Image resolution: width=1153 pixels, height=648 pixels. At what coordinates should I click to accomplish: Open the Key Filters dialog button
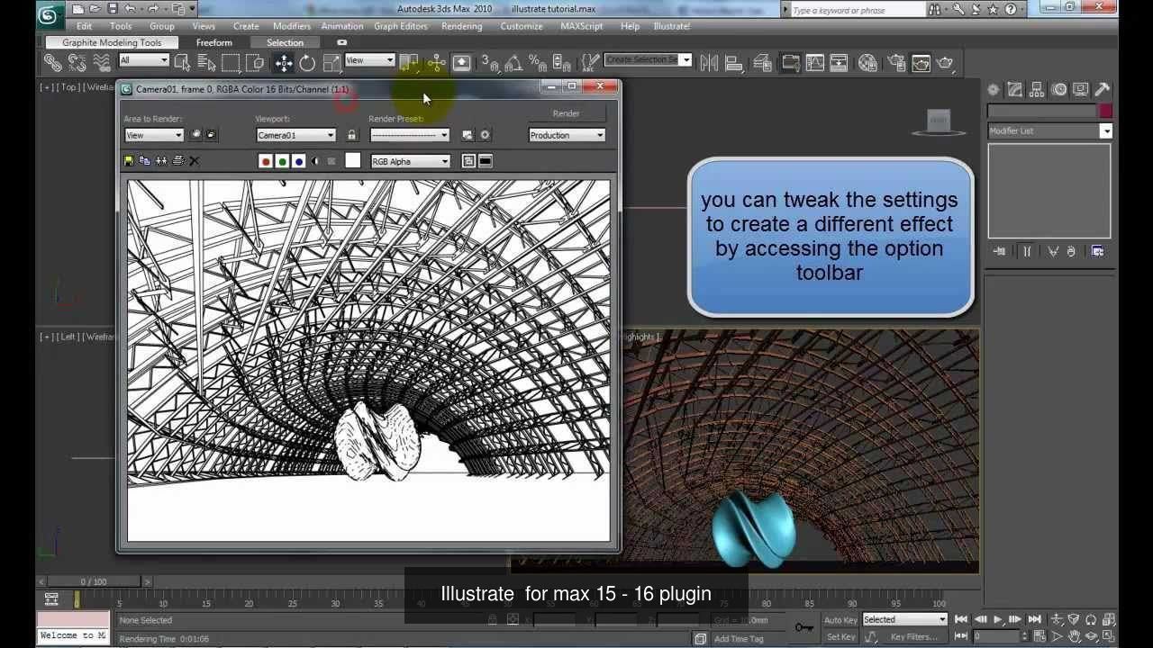pyautogui.click(x=914, y=636)
